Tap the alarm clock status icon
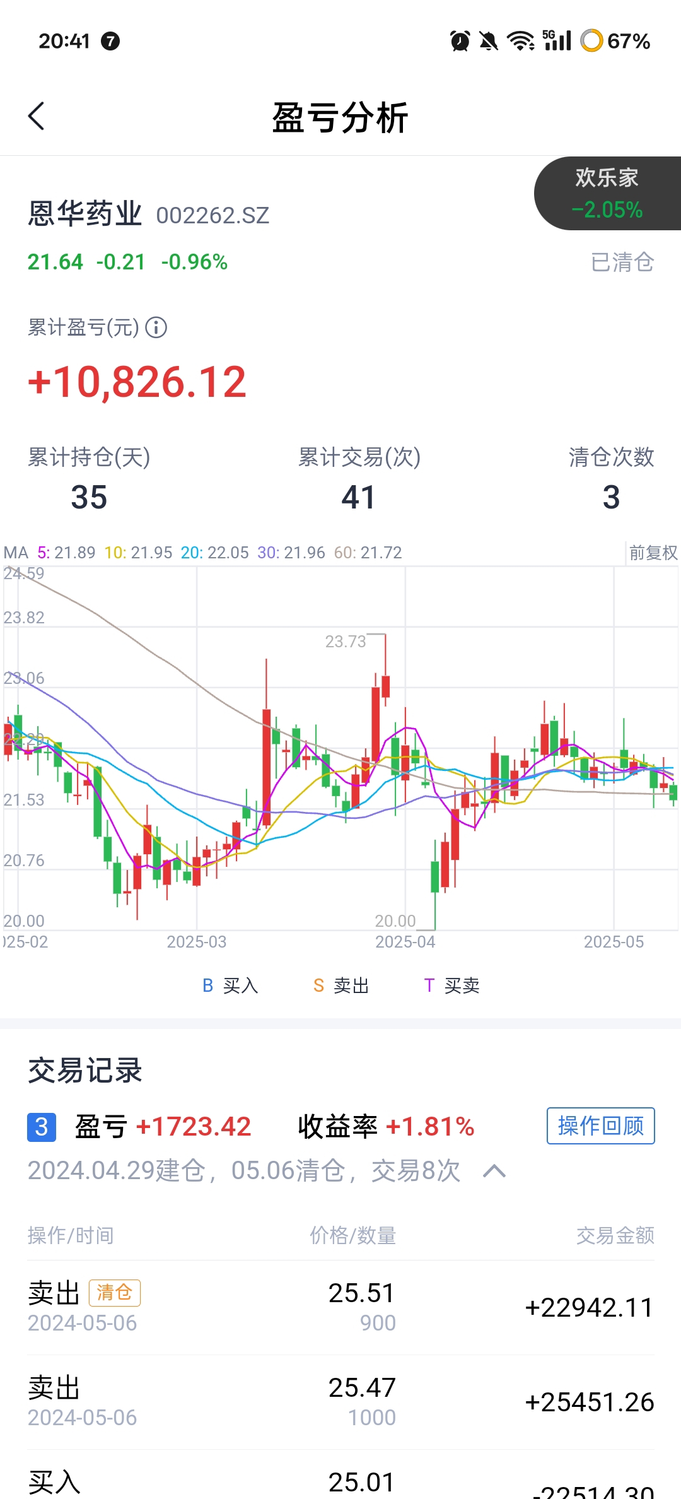This screenshot has height=1499, width=681. click(x=460, y=41)
